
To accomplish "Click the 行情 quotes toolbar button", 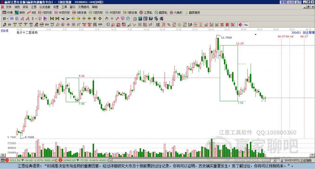I will 8,12.
